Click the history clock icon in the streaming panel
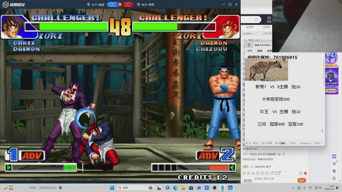This screenshot has width=342, height=192. [269, 18]
